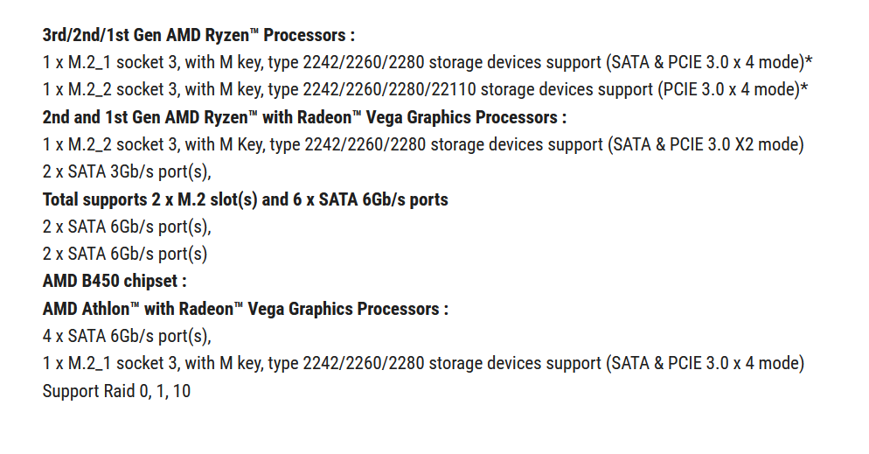Image resolution: width=869 pixels, height=454 pixels.
Task: Select the M.2_2 PCIE 3.0 X2 mode line
Action: point(423,144)
